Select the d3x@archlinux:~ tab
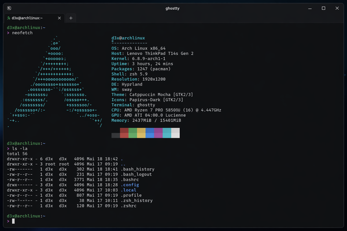Viewport: 347px width, 231px height. [34, 18]
